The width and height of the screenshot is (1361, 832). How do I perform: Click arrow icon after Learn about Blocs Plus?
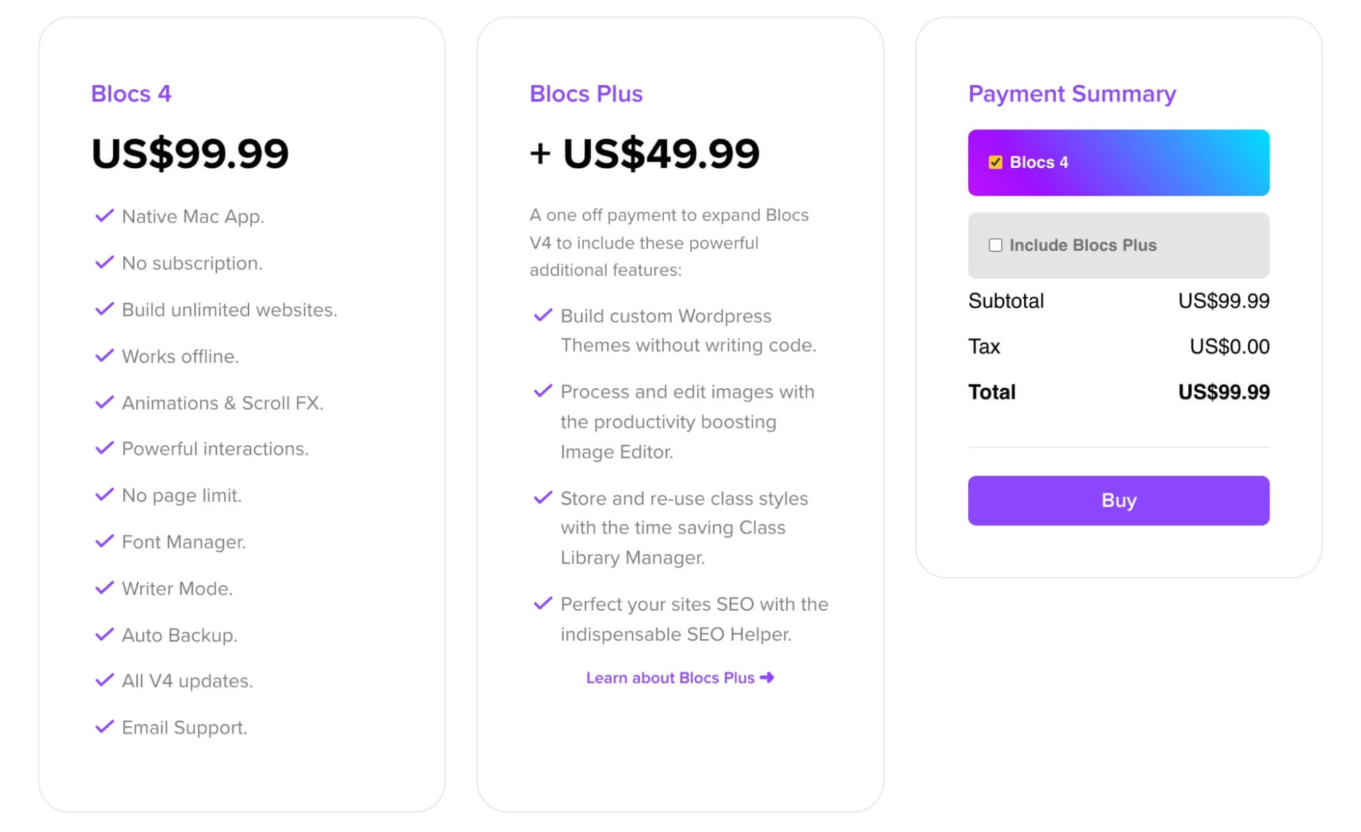coord(767,677)
